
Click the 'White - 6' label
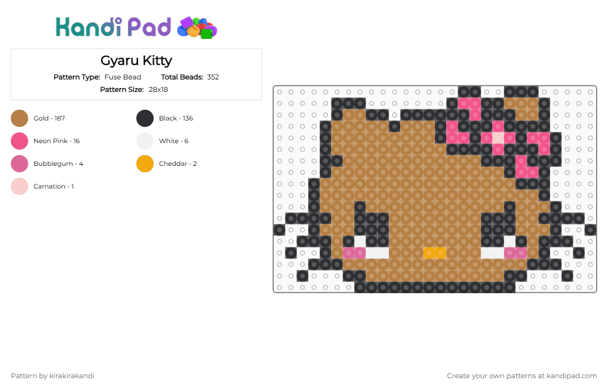click(174, 141)
